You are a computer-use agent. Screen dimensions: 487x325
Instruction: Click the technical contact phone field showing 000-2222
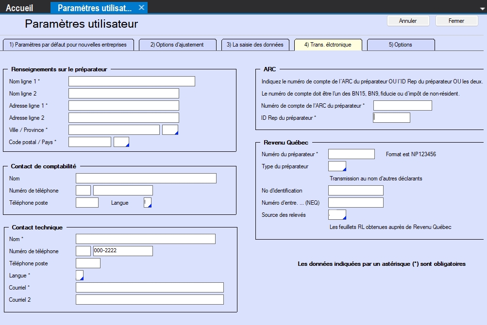click(x=123, y=251)
